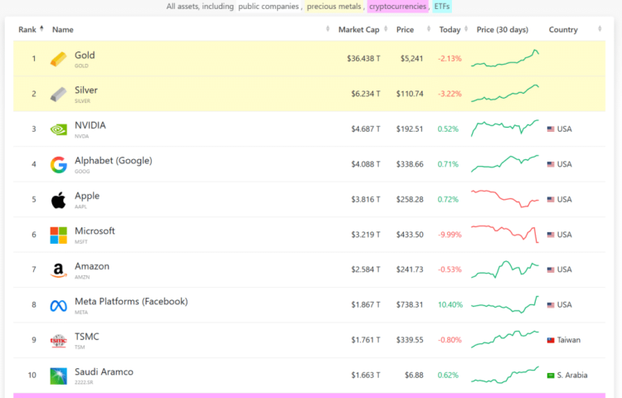Open the Meta Platforms (Facebook) link

(x=131, y=302)
